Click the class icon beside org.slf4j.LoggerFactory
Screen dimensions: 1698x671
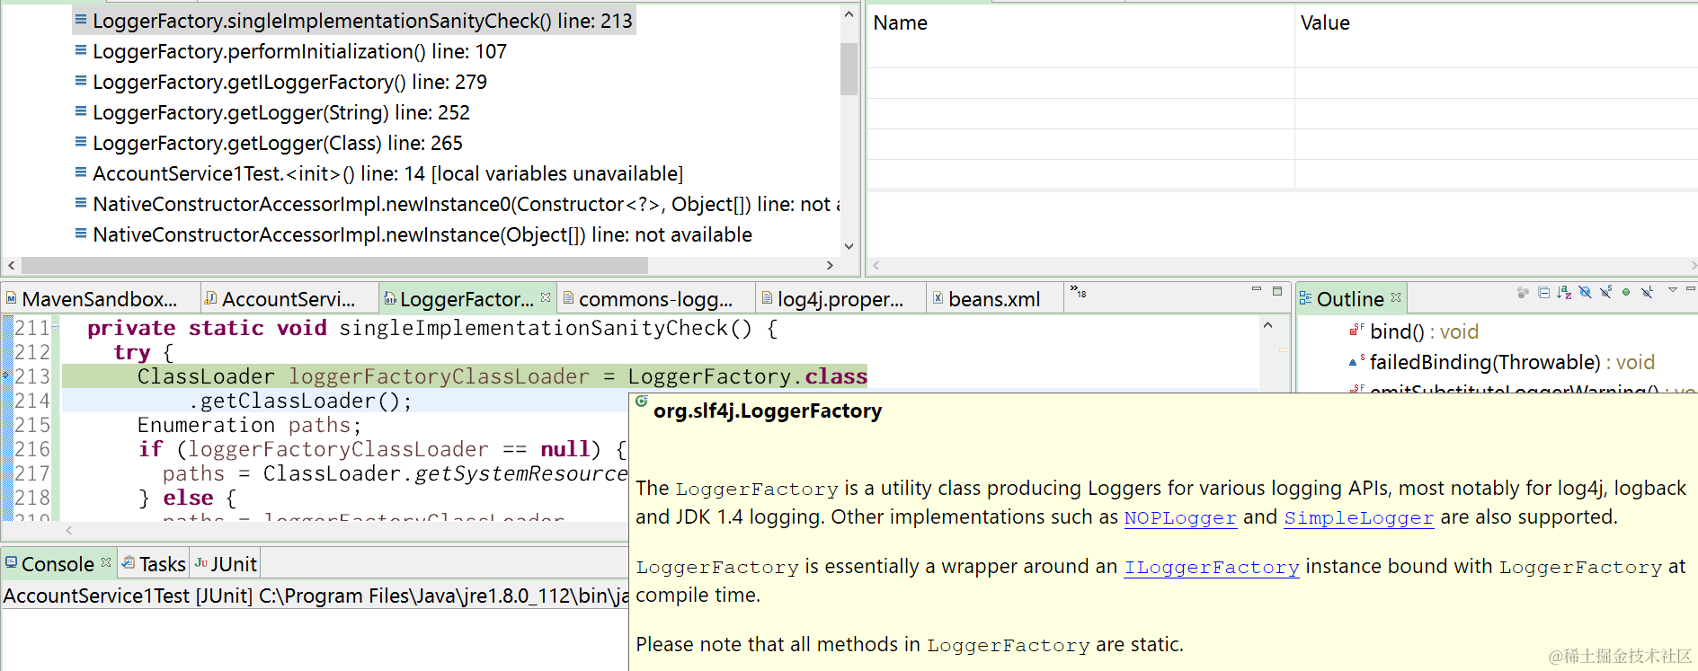pos(642,402)
